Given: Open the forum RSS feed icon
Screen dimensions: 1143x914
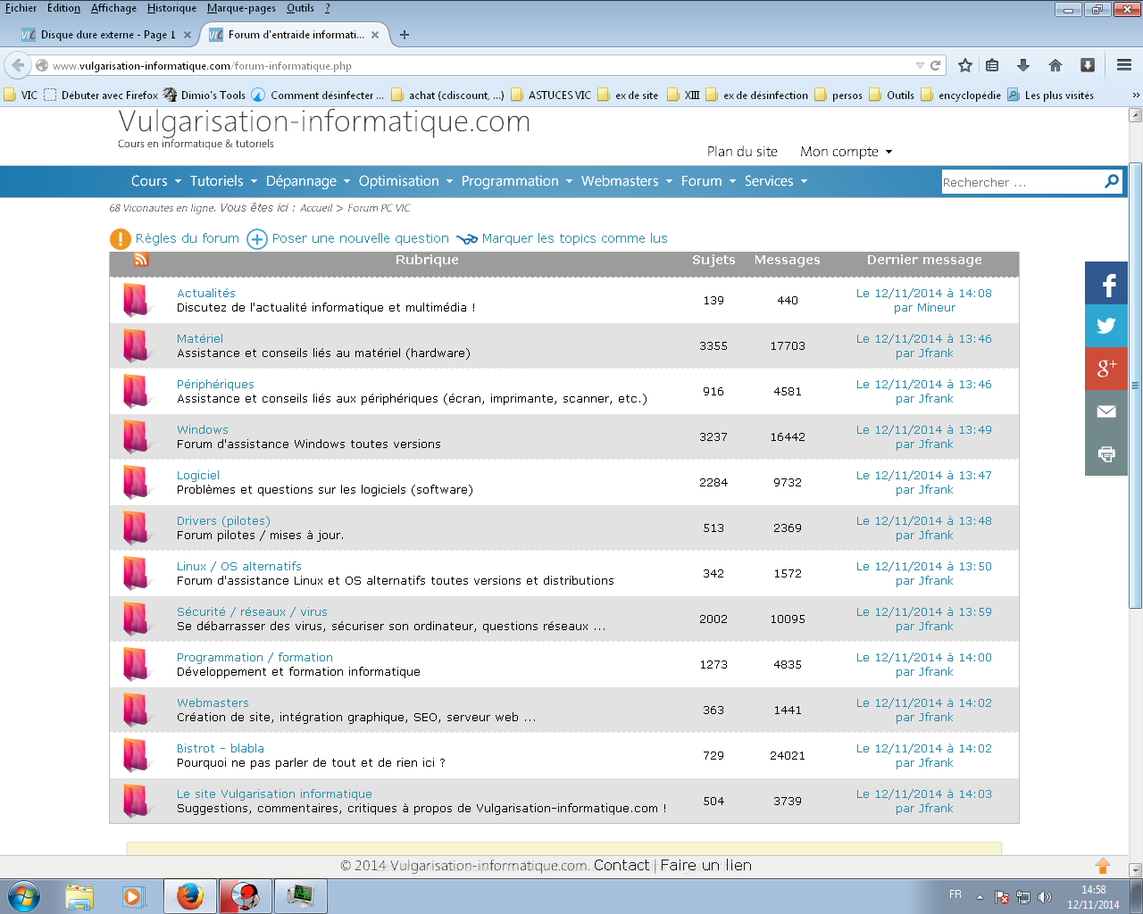Looking at the screenshot, I should pyautogui.click(x=141, y=260).
